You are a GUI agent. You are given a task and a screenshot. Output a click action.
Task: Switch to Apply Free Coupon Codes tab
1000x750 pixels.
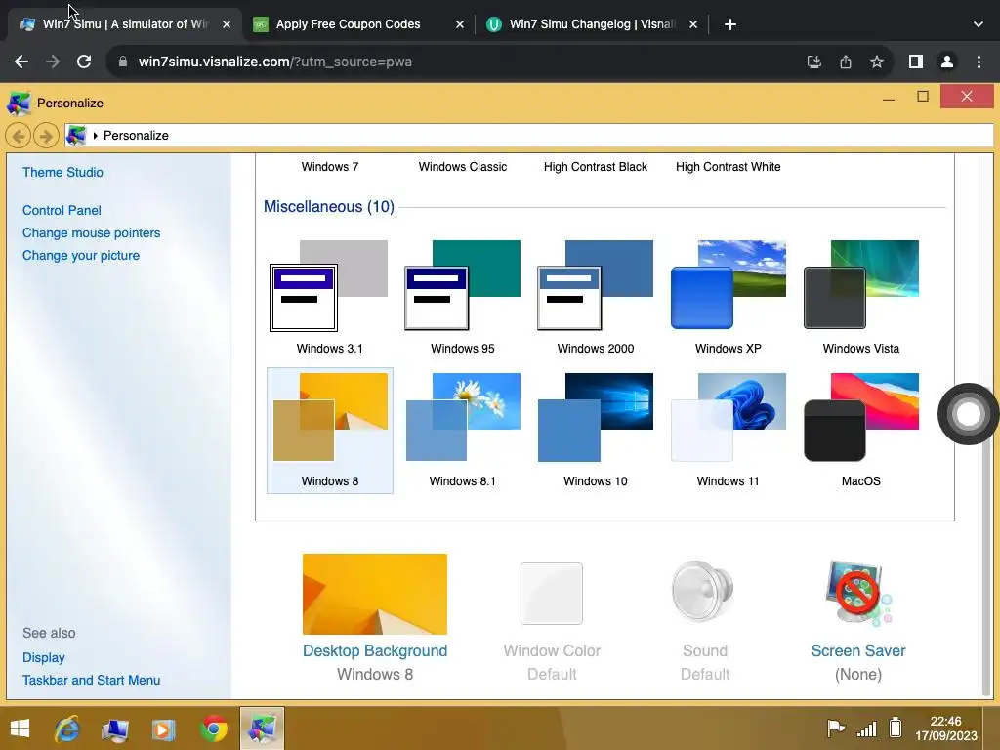click(x=359, y=24)
